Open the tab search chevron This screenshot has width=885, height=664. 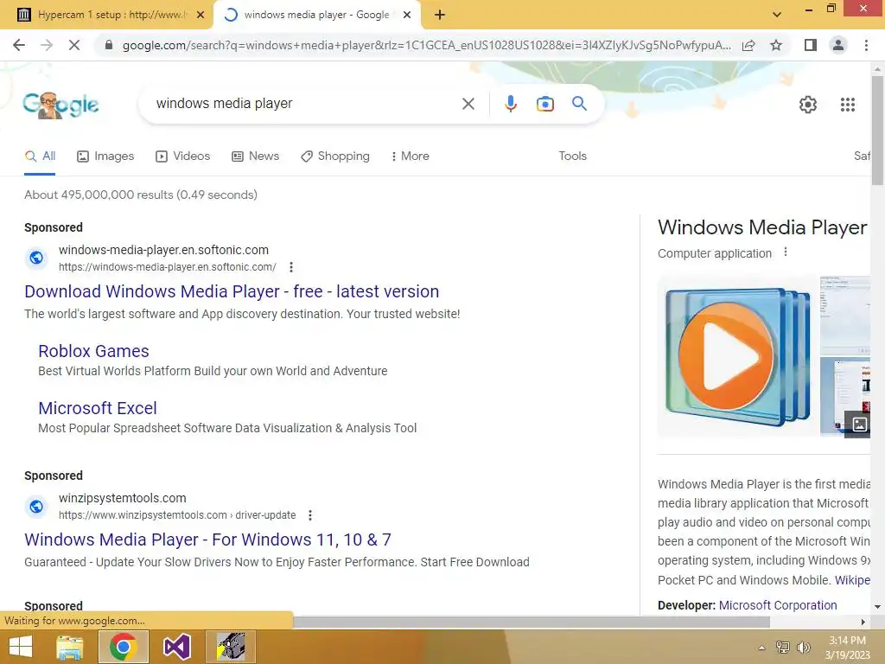click(x=777, y=15)
